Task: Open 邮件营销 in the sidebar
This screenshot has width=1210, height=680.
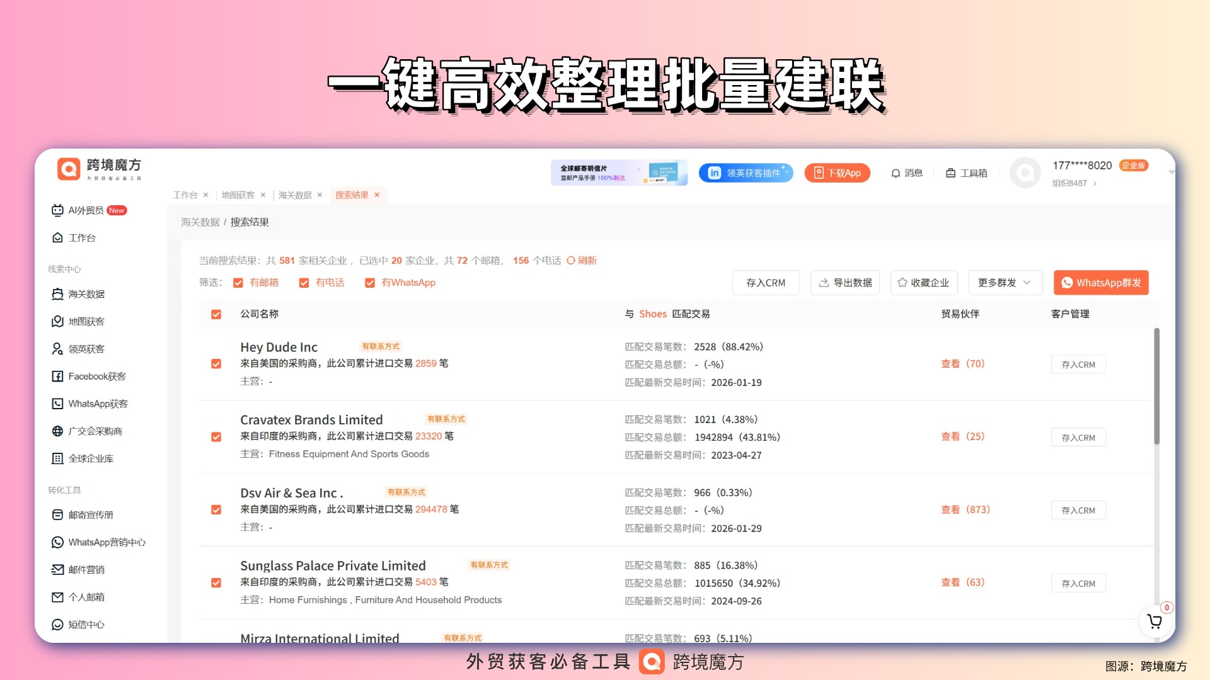Action: click(x=86, y=570)
